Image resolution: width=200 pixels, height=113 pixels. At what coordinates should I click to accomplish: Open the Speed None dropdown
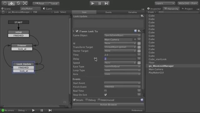(x=120, y=63)
